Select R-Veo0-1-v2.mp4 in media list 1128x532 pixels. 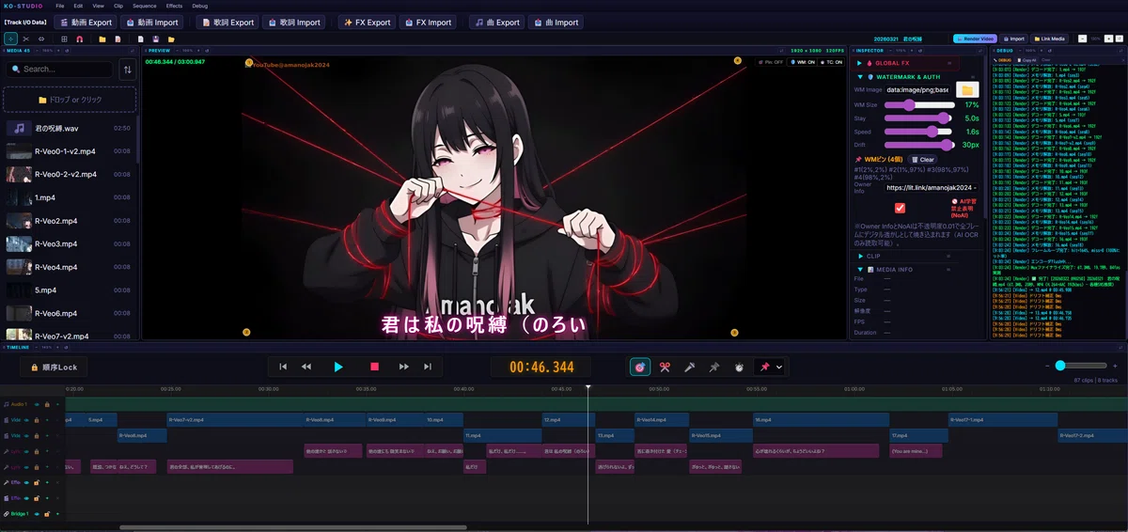click(x=70, y=150)
